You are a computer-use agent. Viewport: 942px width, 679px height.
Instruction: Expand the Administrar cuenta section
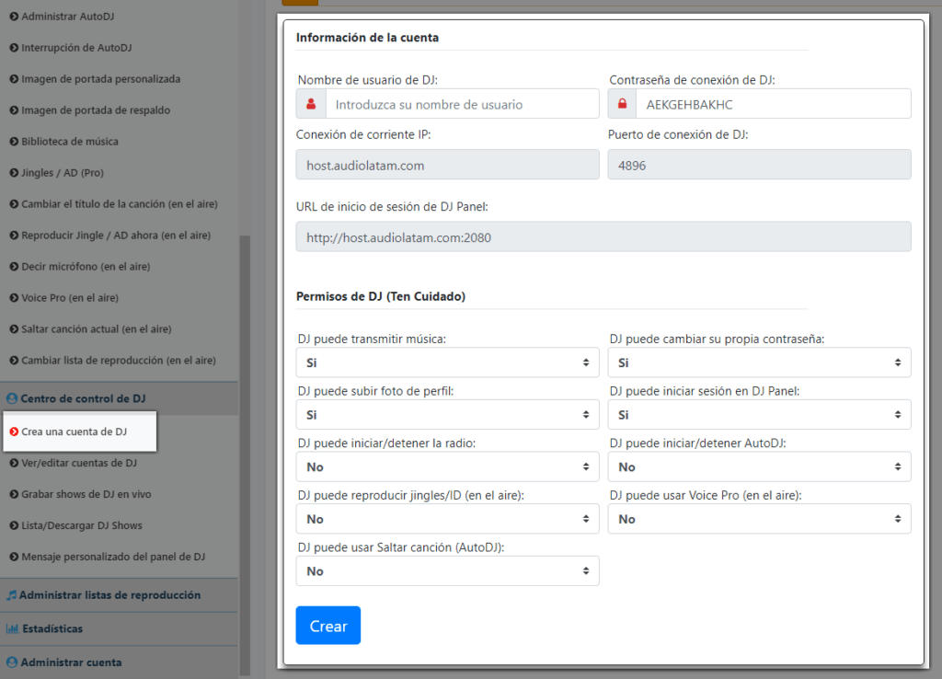tap(119, 662)
